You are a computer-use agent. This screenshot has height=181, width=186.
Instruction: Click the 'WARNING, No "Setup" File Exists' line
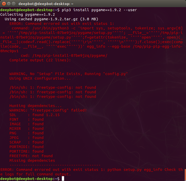tap(69, 74)
